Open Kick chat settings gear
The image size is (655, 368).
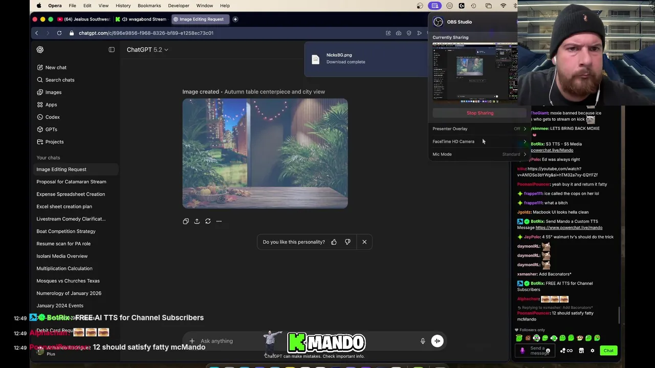[x=593, y=351]
